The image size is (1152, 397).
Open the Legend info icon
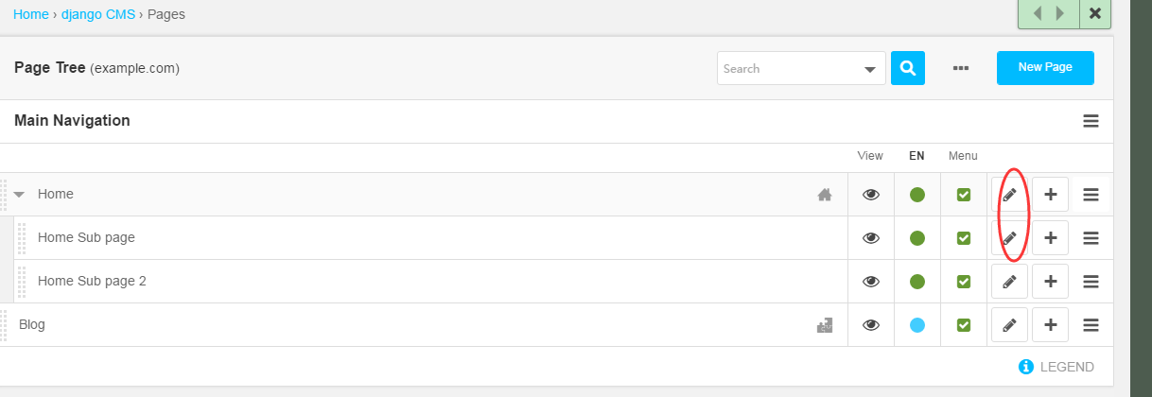click(1026, 367)
